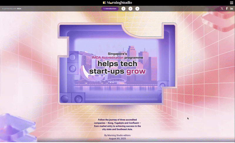Select the '1. Introduction' chapter tab
The image size is (235, 143).
[110, 9]
